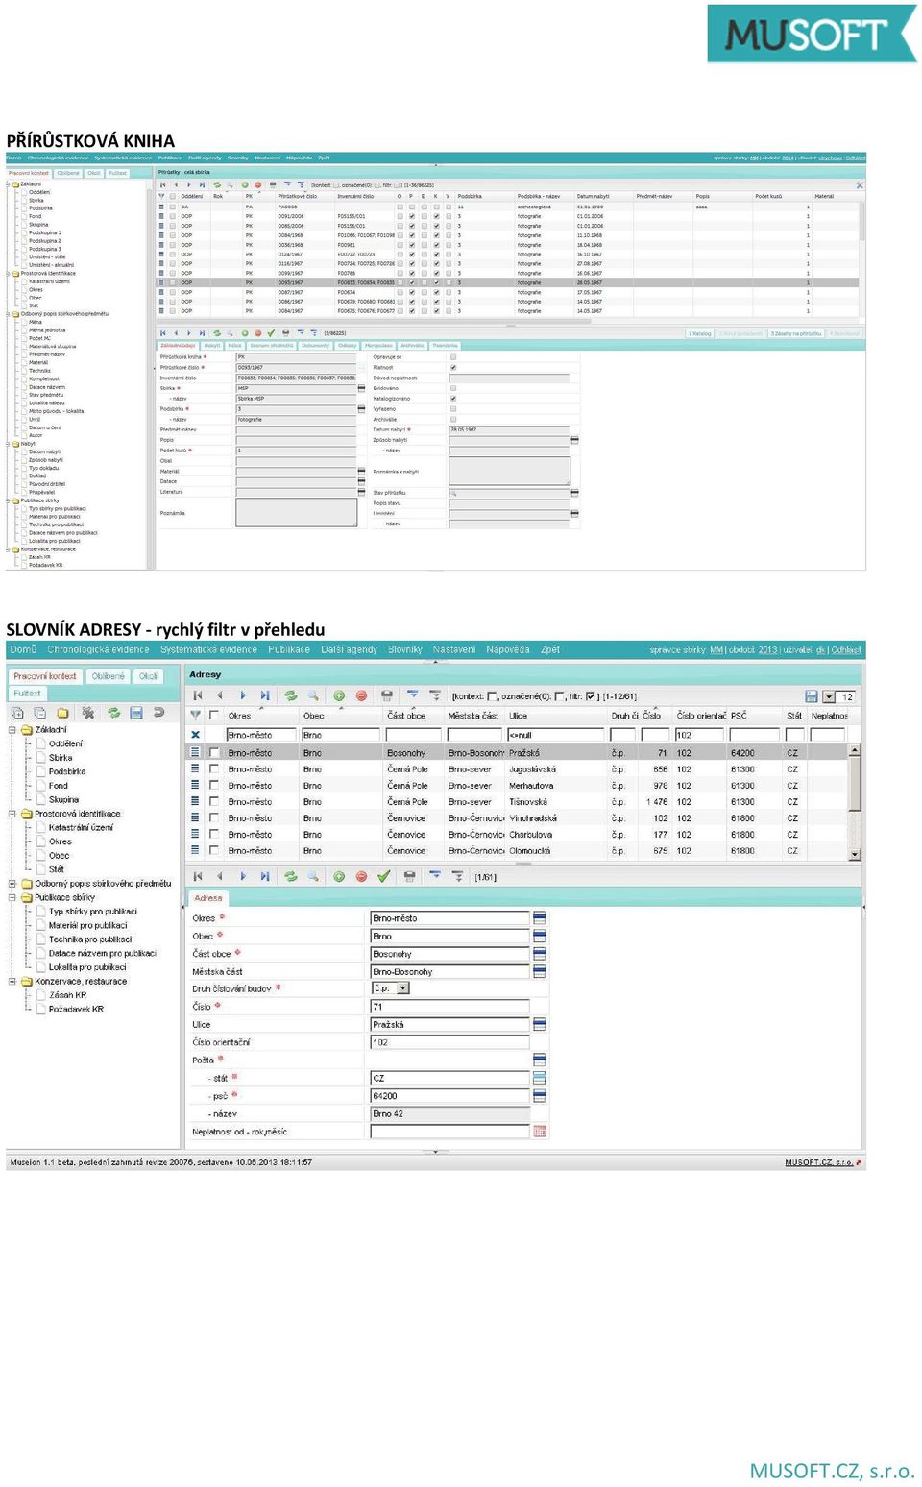This screenshot has width=922, height=1487.
Task: Open Nastavení menu in lower screenshot
Action: click(x=454, y=650)
